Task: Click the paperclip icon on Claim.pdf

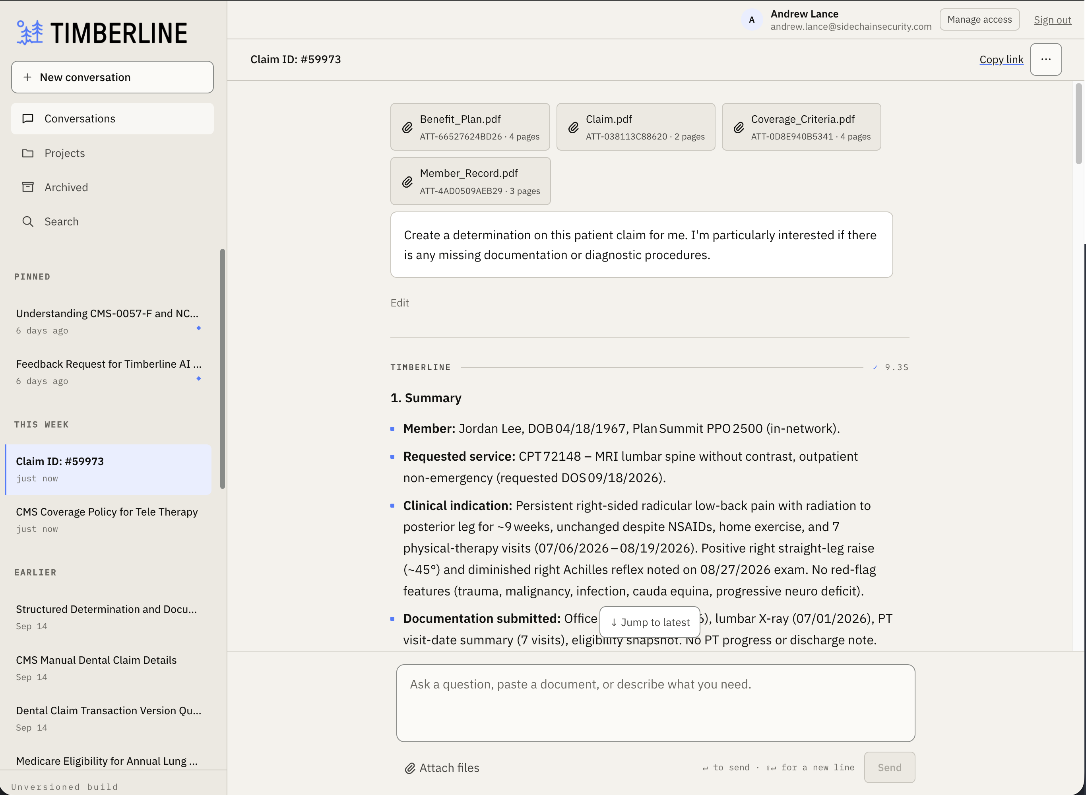Action: [573, 128]
